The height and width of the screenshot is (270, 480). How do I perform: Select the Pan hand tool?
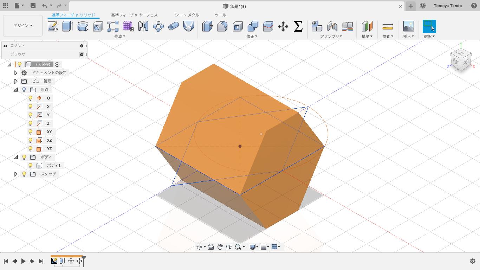[220, 247]
